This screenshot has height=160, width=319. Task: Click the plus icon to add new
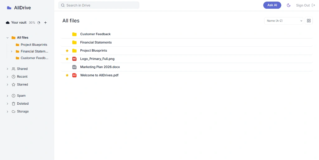click(x=45, y=23)
